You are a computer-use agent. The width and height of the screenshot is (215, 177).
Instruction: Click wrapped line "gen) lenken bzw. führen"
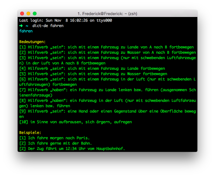[44, 106]
